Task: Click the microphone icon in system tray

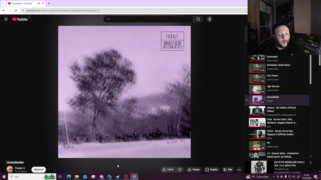Action: pos(286,177)
